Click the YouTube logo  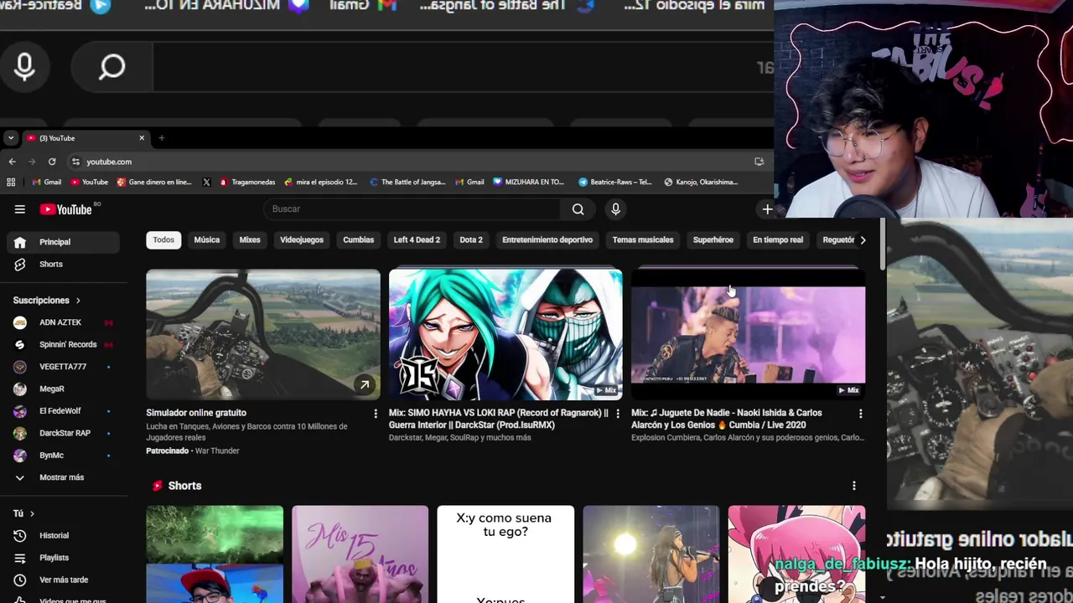point(65,209)
